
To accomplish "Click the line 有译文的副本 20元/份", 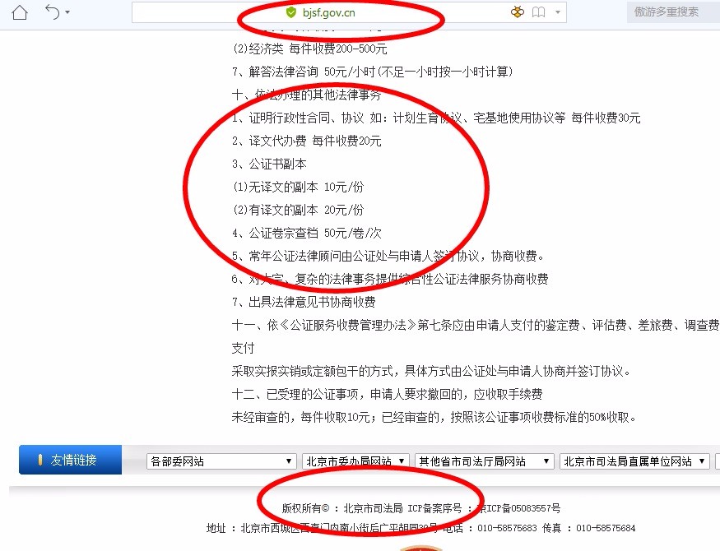I will coord(298,210).
